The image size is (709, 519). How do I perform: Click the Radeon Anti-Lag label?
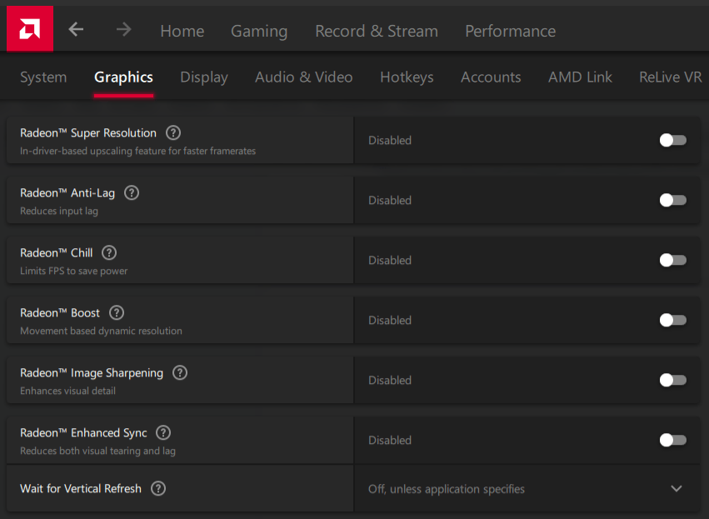click(x=67, y=193)
